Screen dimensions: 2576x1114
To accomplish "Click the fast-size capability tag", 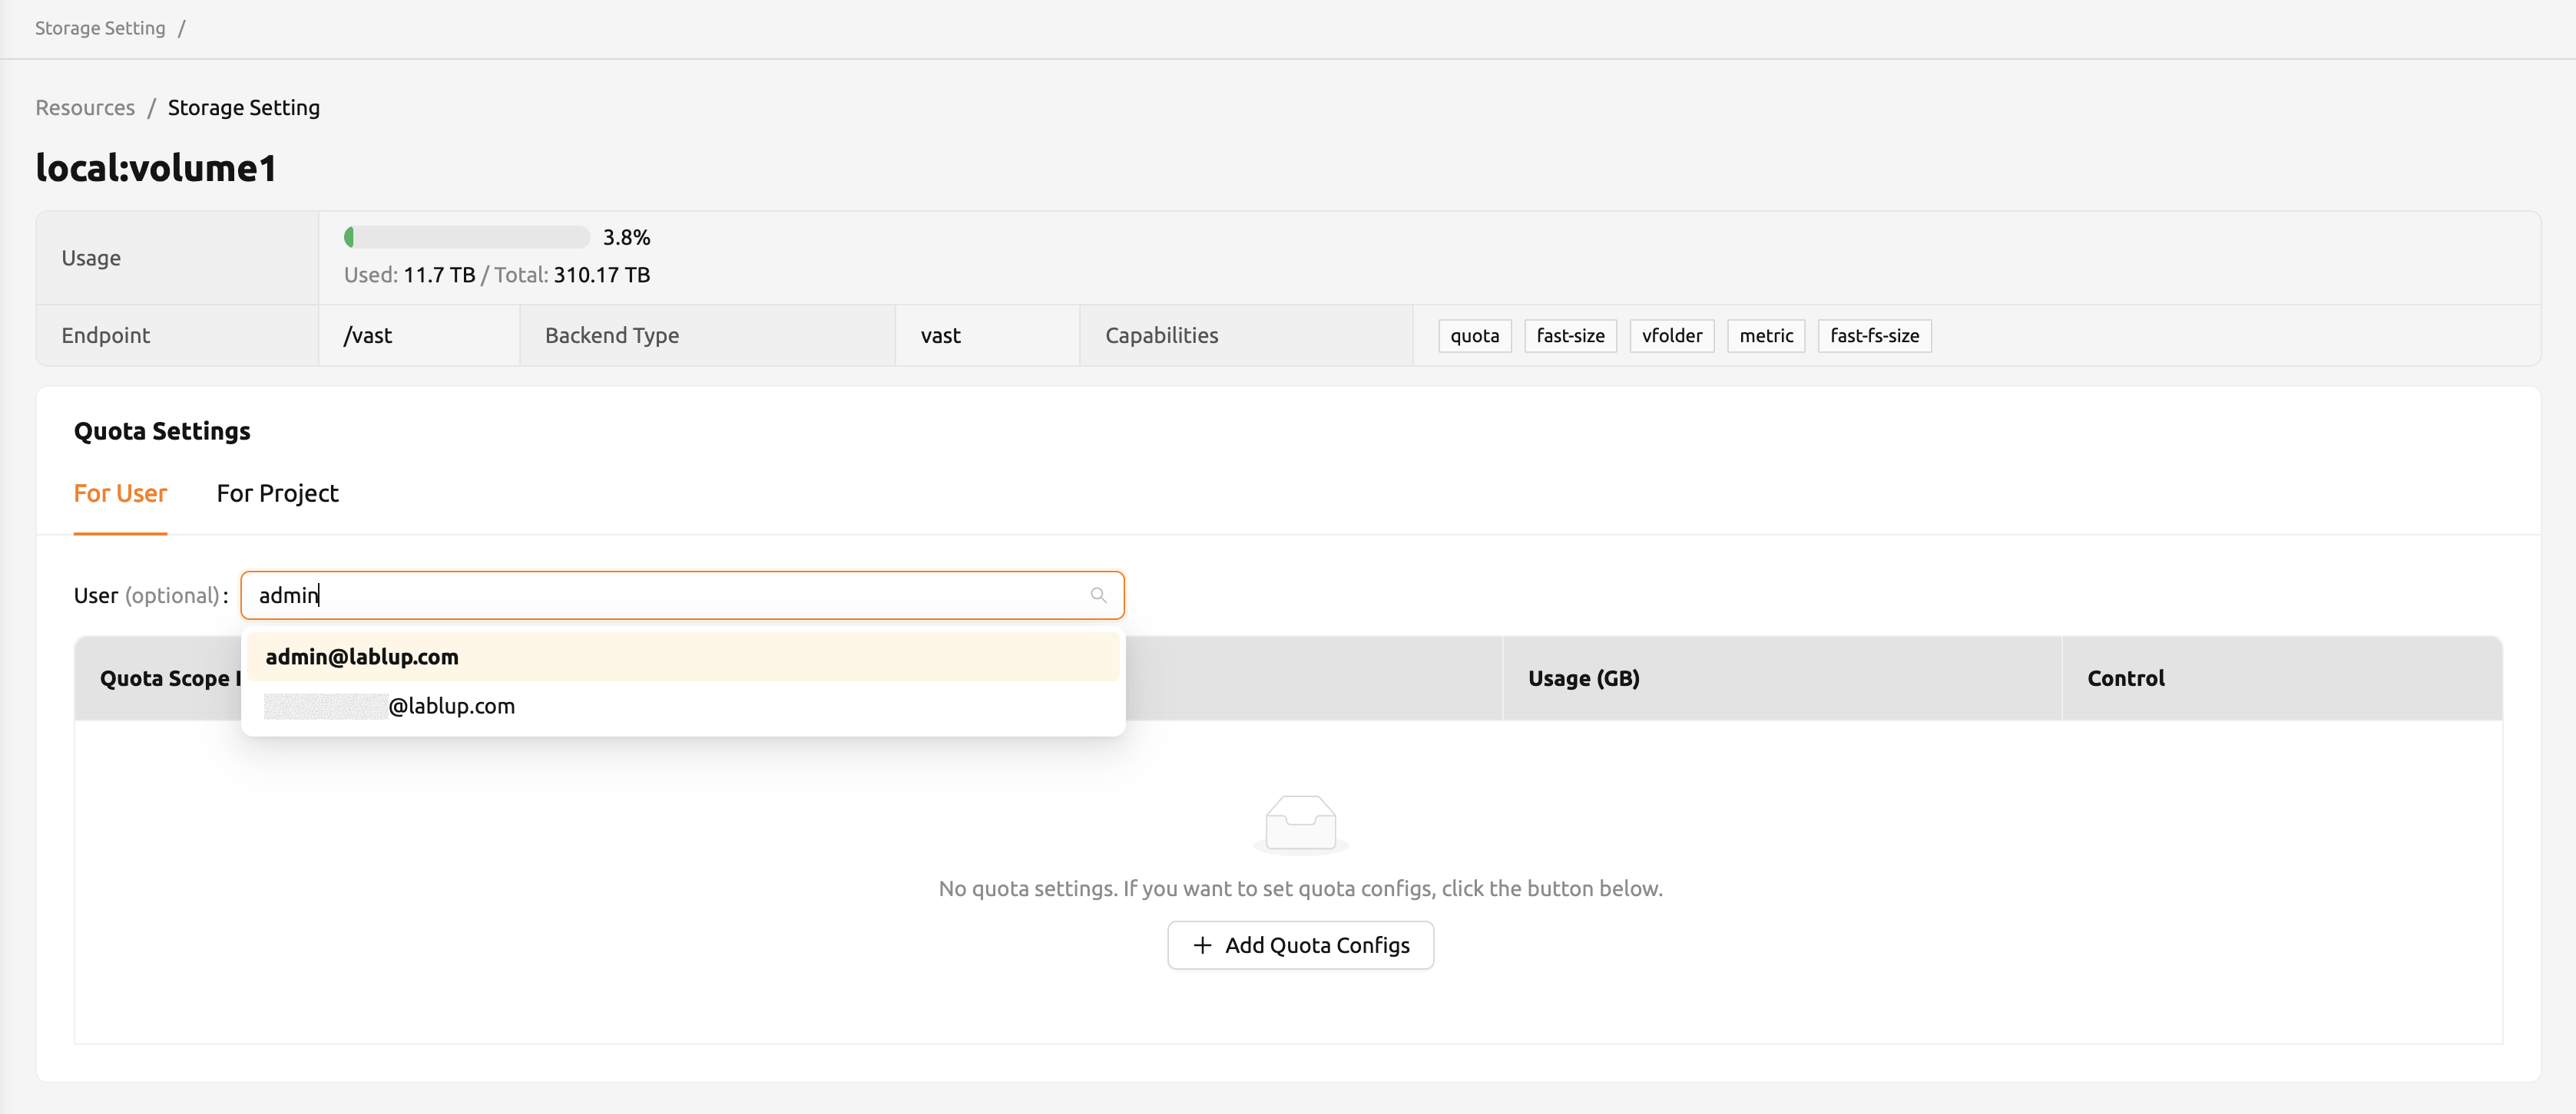I will tap(1570, 336).
